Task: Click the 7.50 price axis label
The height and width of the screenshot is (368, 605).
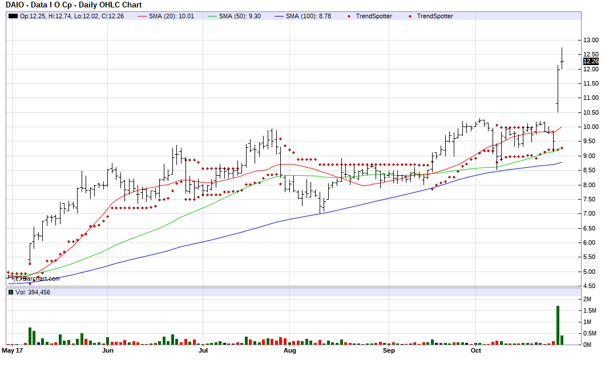Action: pyautogui.click(x=591, y=200)
